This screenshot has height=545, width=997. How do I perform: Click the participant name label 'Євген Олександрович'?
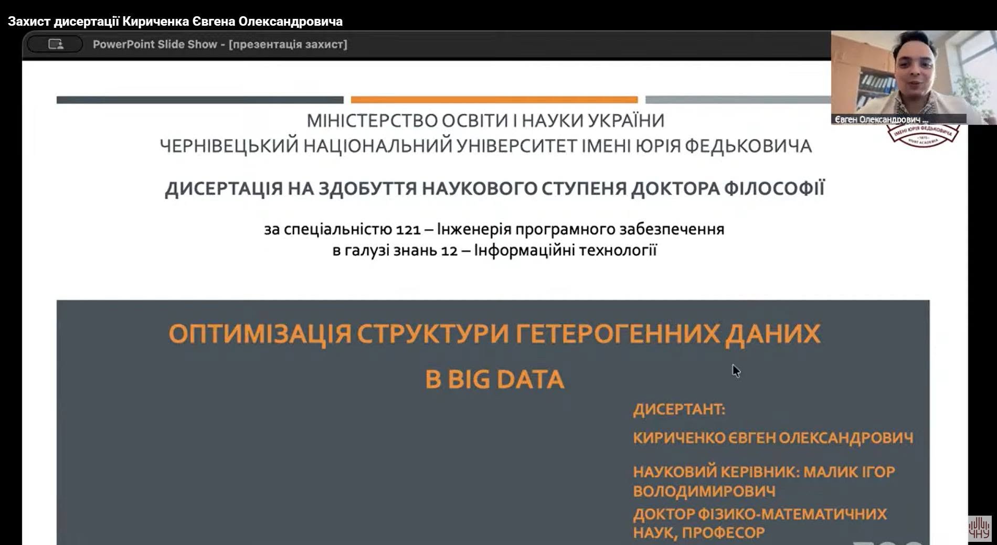882,120
